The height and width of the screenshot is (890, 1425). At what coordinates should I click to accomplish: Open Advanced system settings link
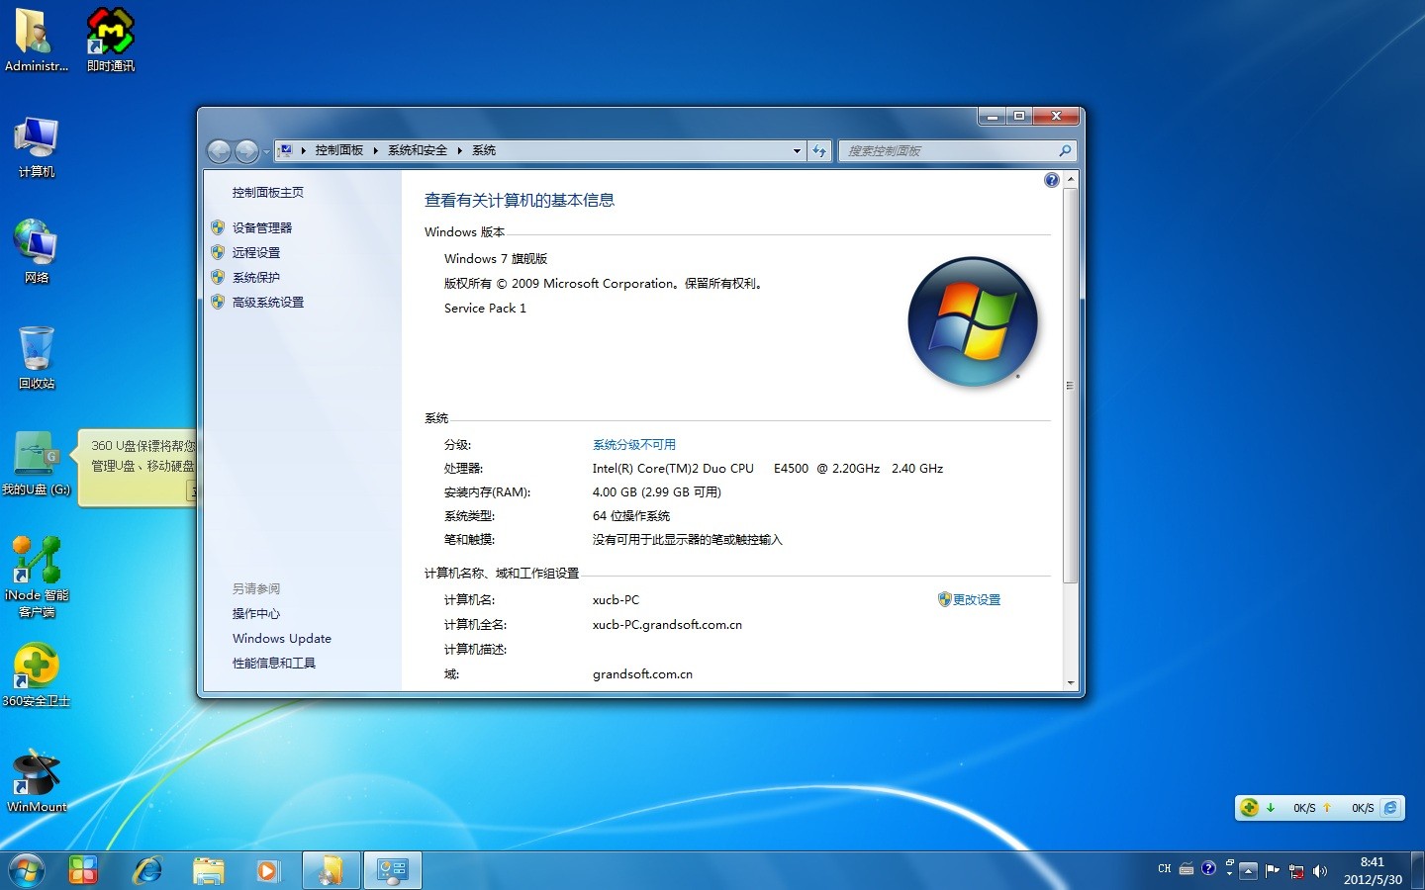(x=267, y=302)
